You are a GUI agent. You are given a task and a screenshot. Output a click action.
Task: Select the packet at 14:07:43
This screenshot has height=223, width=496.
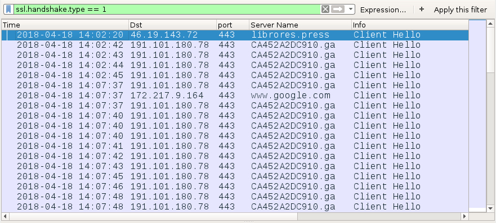click(x=235, y=166)
